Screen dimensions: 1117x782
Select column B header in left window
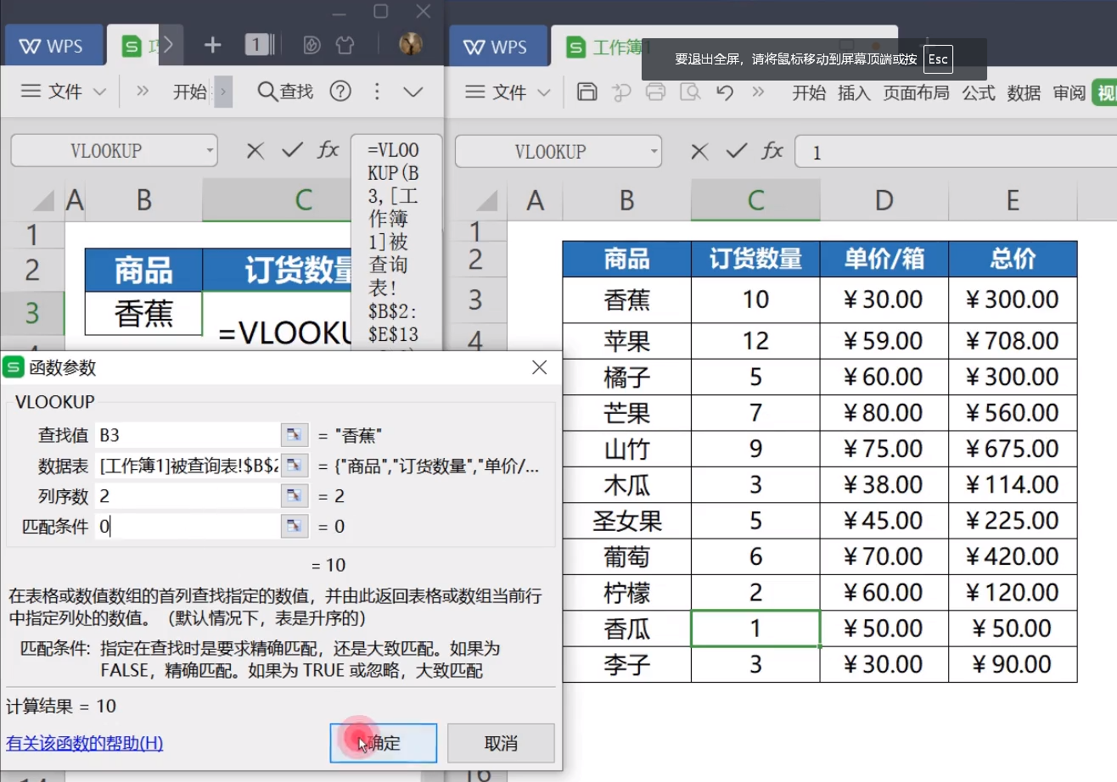click(144, 201)
